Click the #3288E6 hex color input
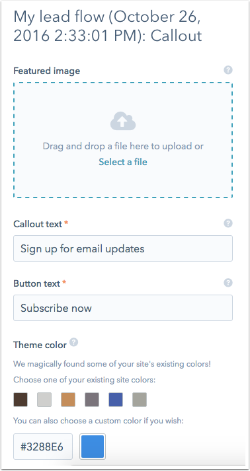Viewport: 250px width, 471px height. pyautogui.click(x=43, y=447)
